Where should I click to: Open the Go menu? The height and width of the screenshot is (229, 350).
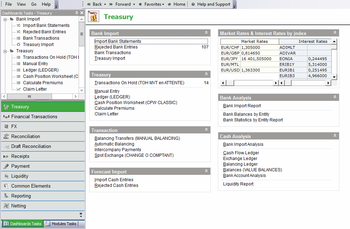click(x=34, y=4)
